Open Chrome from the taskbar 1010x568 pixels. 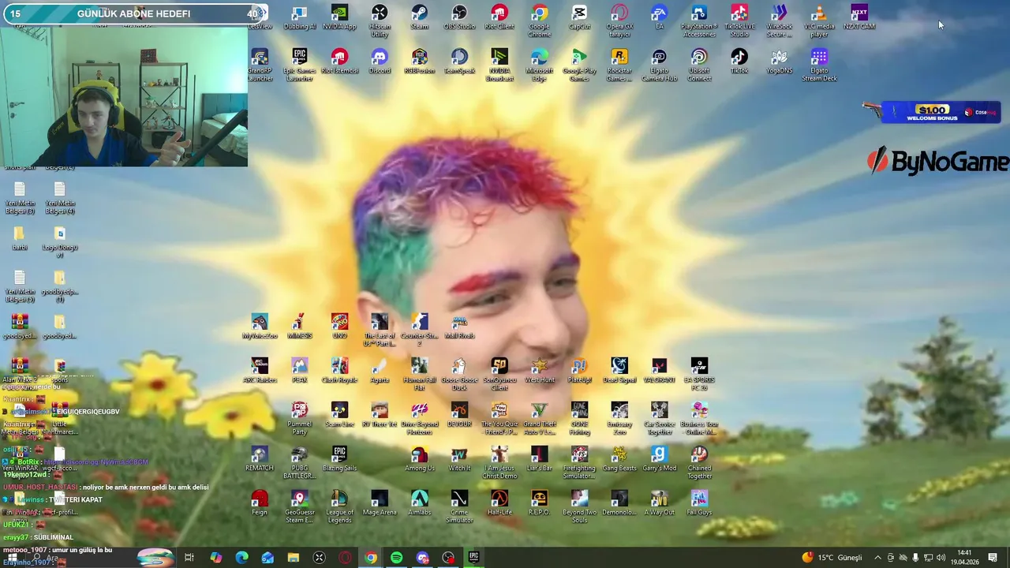[370, 558]
